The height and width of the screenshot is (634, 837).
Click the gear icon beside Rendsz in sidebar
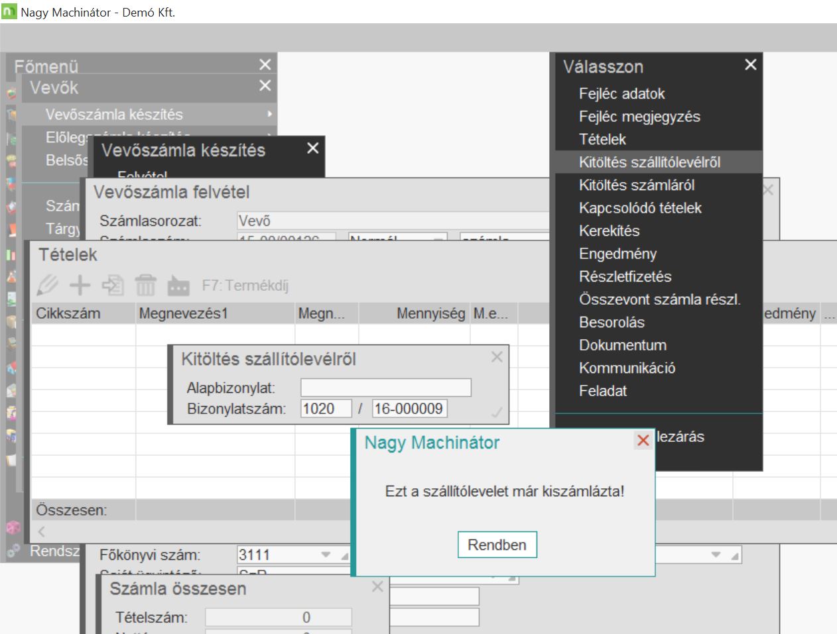[x=13, y=551]
